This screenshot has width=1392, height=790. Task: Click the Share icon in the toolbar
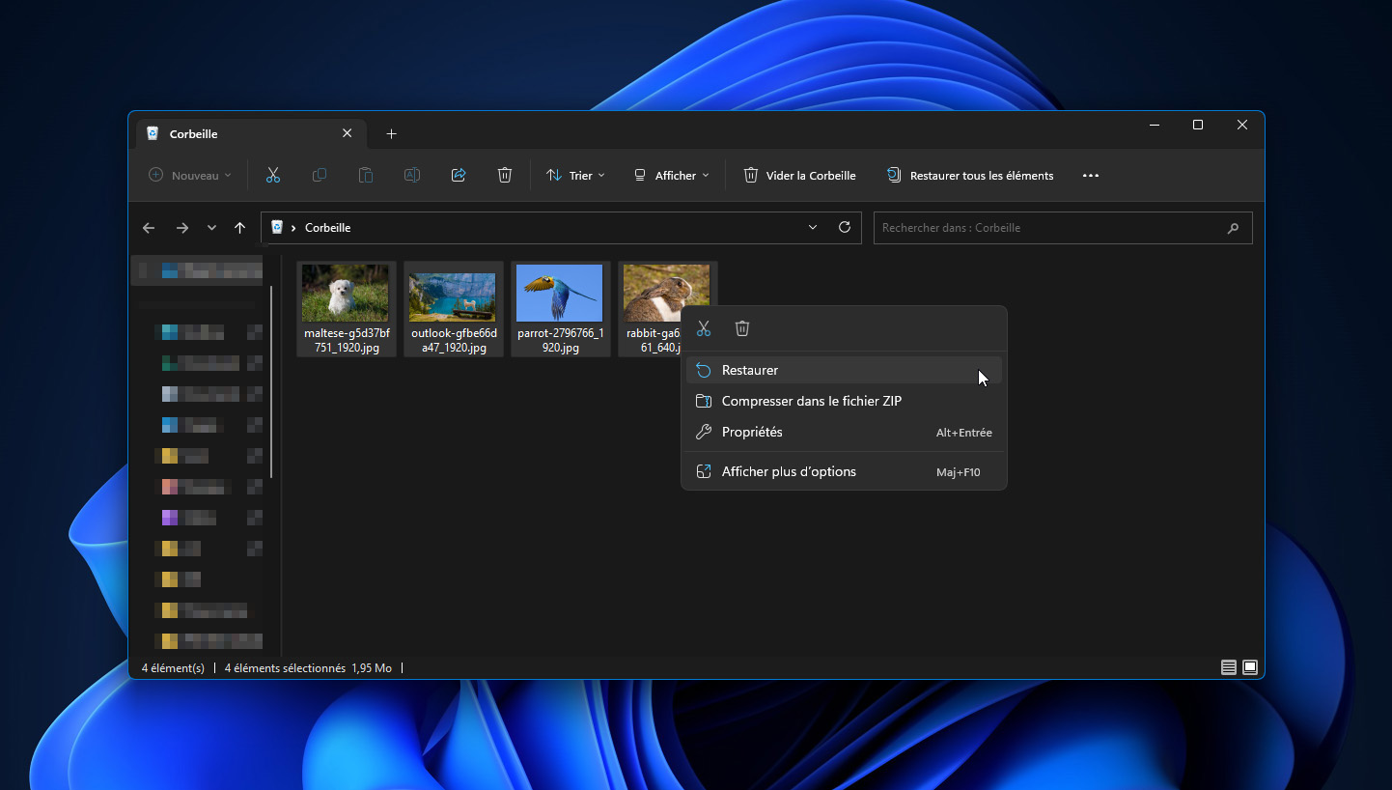(x=459, y=175)
